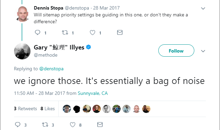Open the @methode handle profile
Image resolution: width=220 pixels, height=130 pixels.
pyautogui.click(x=46, y=55)
